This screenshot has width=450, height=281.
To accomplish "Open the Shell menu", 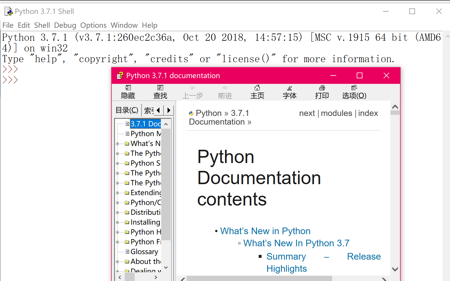I will click(x=42, y=25).
